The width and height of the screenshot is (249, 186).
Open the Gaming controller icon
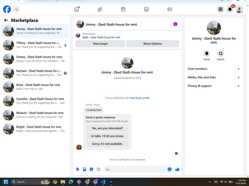(170, 9)
